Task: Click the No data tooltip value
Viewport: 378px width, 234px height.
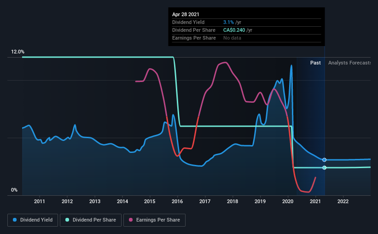Action: point(232,38)
